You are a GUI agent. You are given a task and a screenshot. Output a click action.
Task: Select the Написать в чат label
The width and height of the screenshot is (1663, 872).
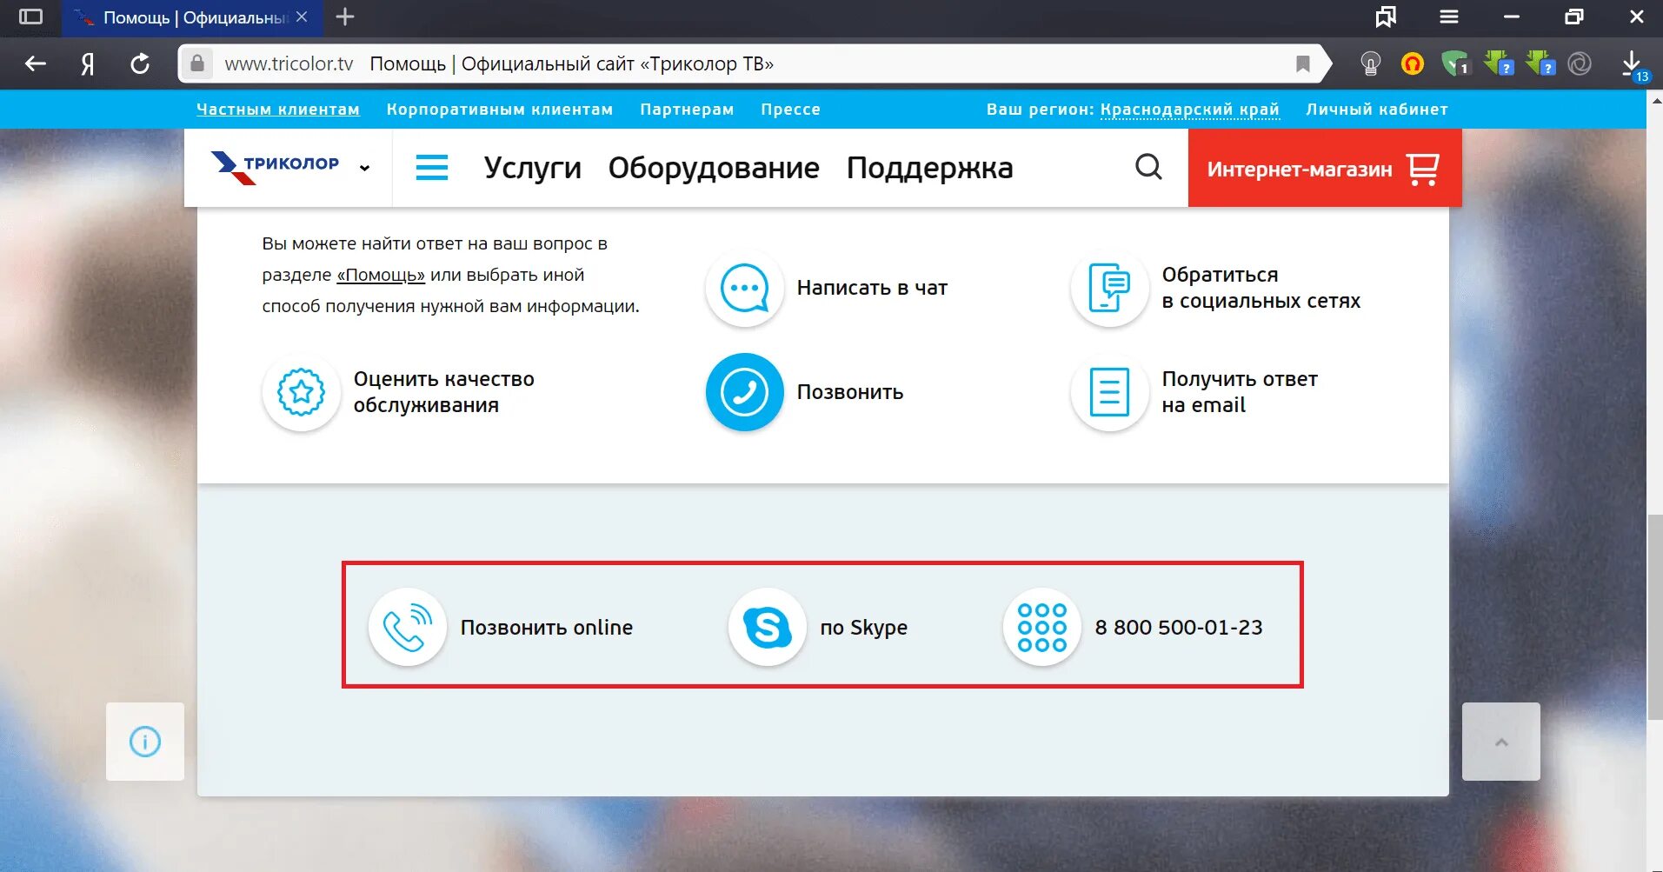[x=872, y=288]
